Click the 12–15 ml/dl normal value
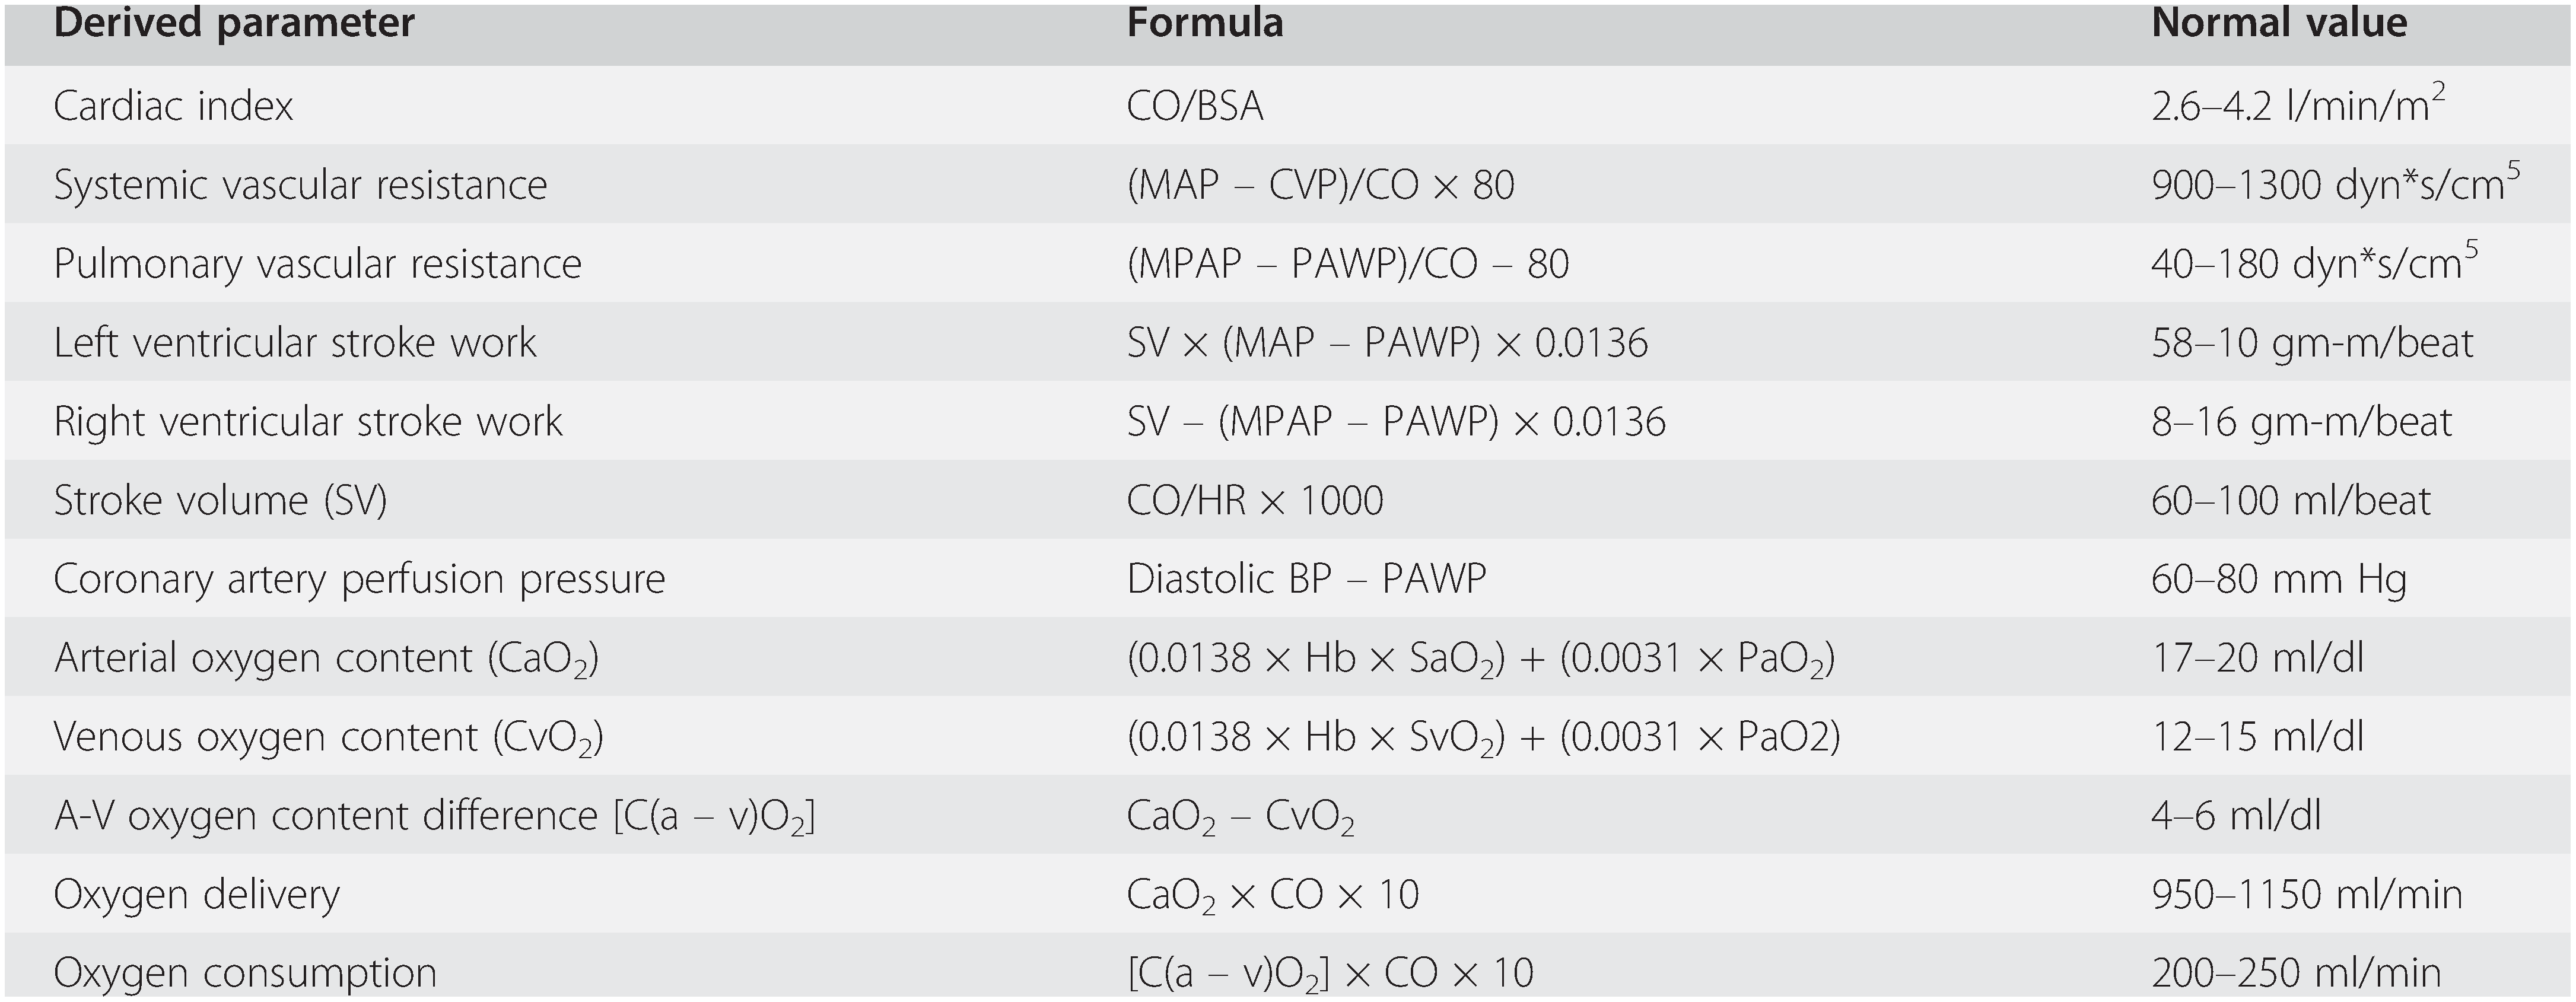2576x1002 pixels. click(x=2257, y=738)
